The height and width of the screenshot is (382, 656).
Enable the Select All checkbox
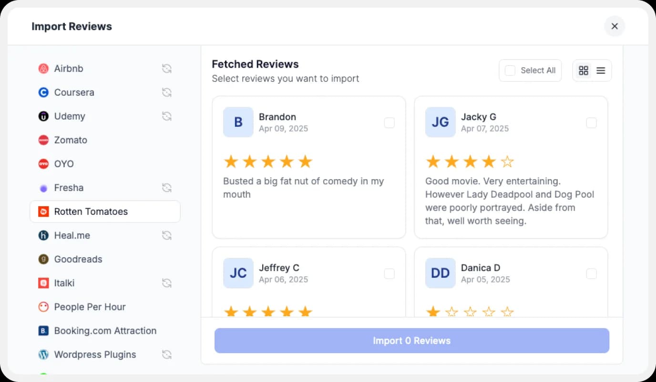click(510, 70)
